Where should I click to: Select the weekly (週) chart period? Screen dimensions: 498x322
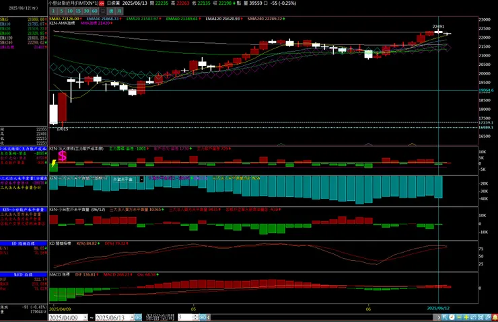[x=111, y=11]
